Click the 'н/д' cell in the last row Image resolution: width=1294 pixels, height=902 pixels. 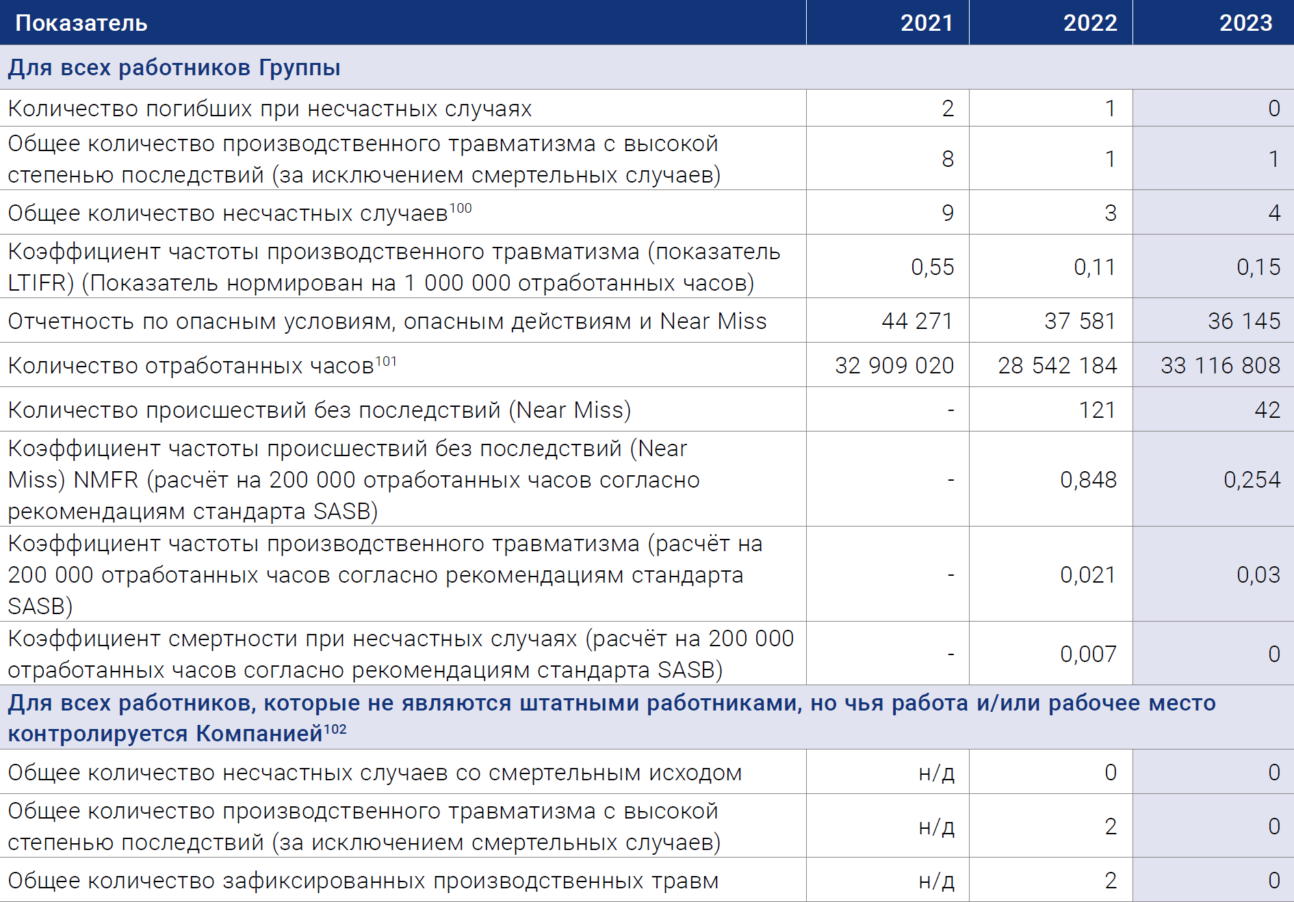tap(936, 881)
